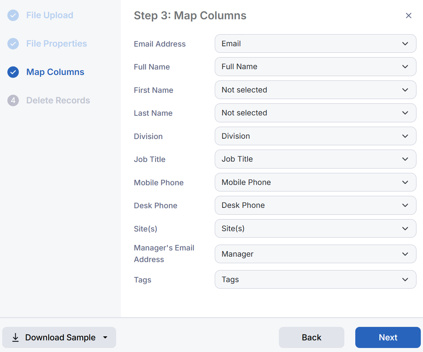Open the First Name mapping dropdown
The height and width of the screenshot is (352, 423).
tap(315, 90)
